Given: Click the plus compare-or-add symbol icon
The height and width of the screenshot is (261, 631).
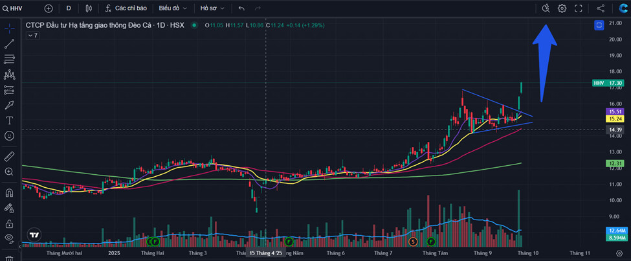Looking at the screenshot, I should 49,8.
